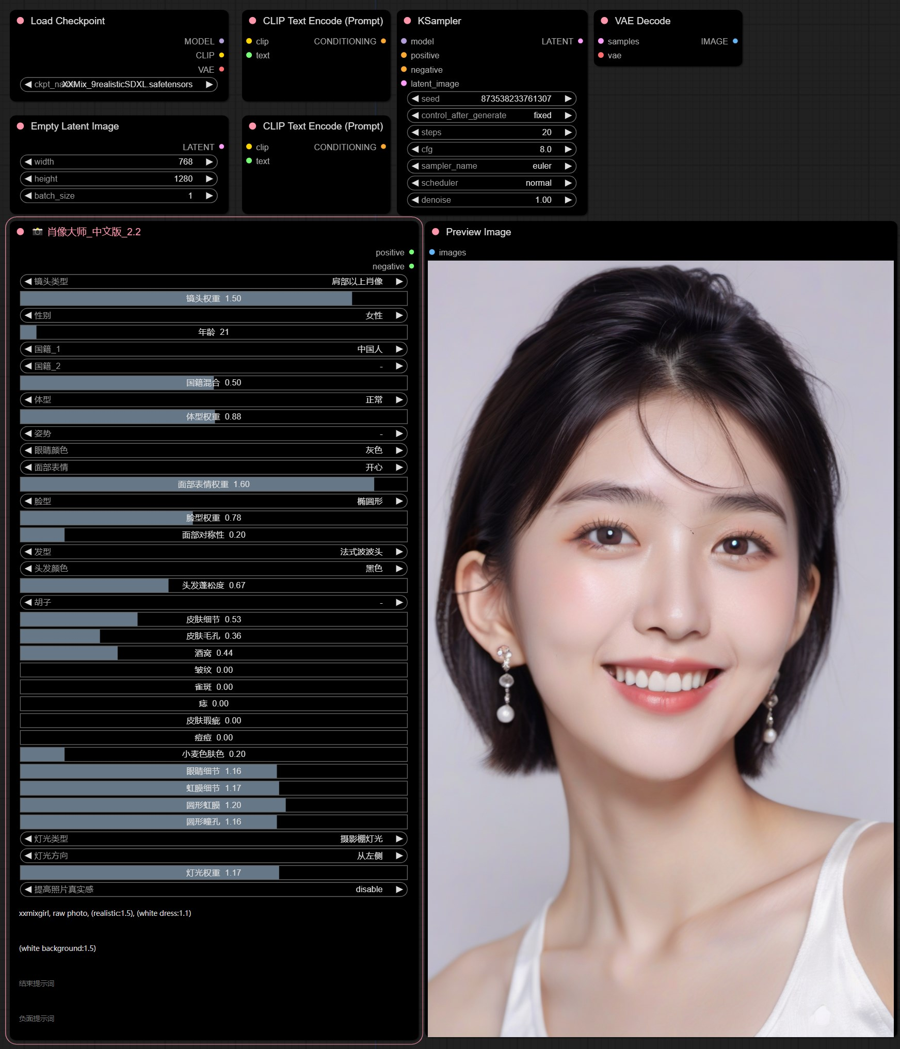Adjust the 镜头权重 1.50 slider

point(214,298)
